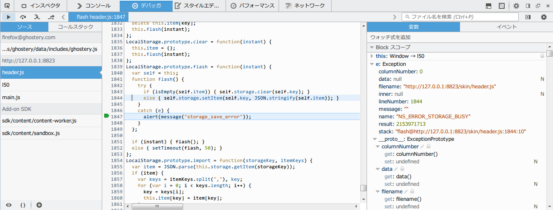Switch to the コールスタック tab
The width and height of the screenshot is (553, 210).
[x=75, y=27]
